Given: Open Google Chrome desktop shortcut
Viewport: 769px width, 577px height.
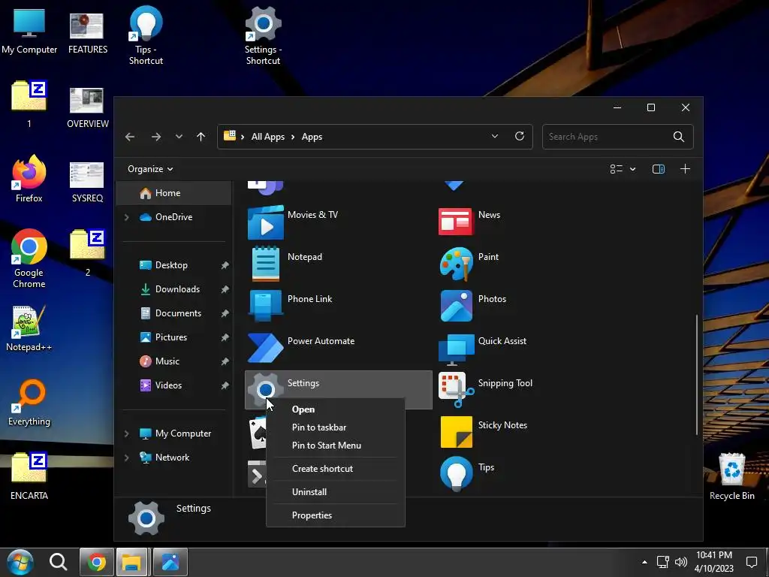Looking at the screenshot, I should (29, 258).
